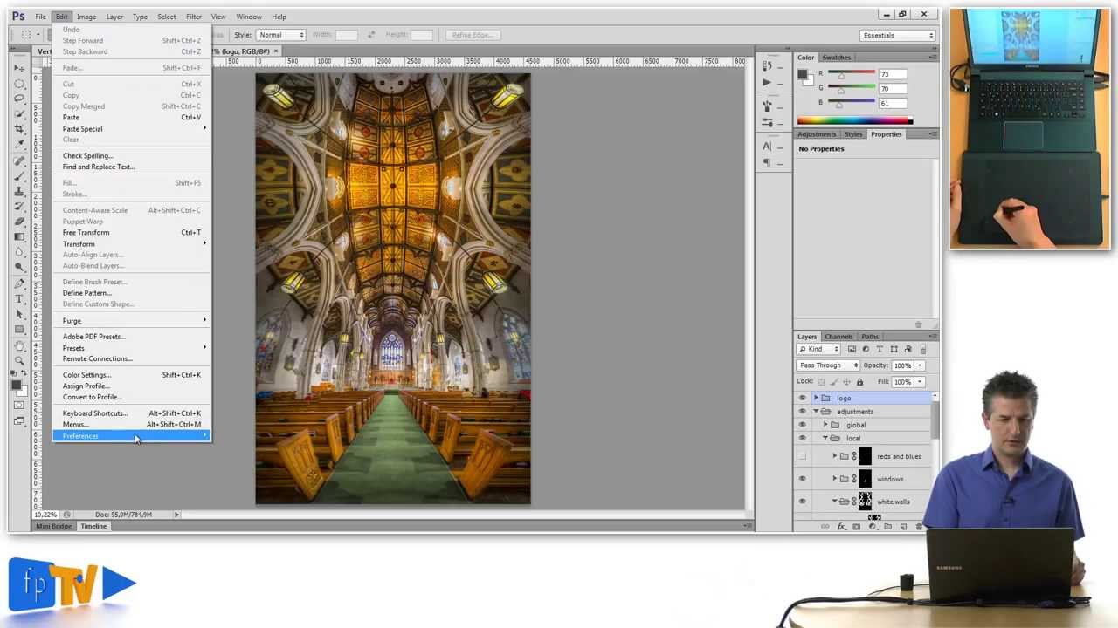Choose Keyboard Shortcuts from Edit menu
Viewport: 1118px width, 628px height.
click(132, 413)
